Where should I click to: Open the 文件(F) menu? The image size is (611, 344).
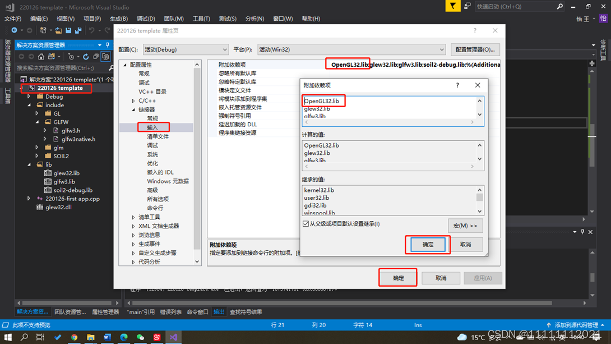[x=13, y=19]
